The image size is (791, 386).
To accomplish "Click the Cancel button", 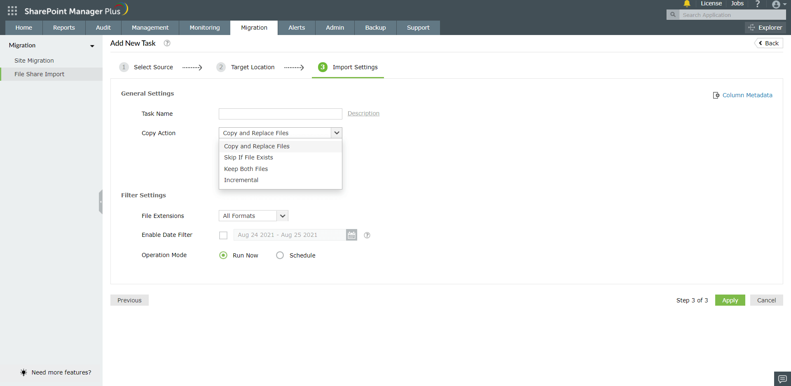I will pyautogui.click(x=767, y=300).
